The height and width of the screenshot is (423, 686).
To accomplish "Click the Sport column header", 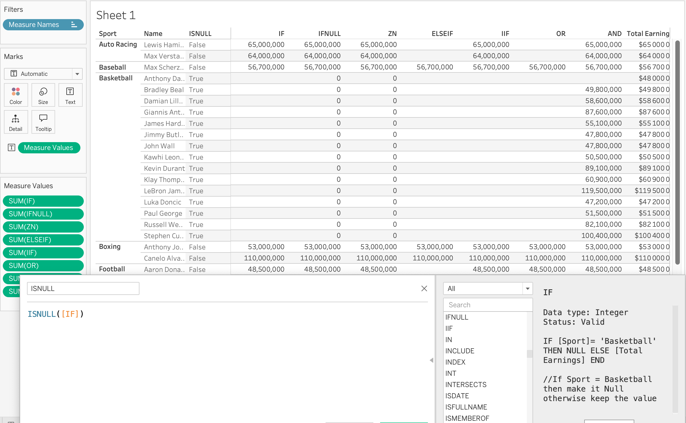I will click(x=108, y=34).
